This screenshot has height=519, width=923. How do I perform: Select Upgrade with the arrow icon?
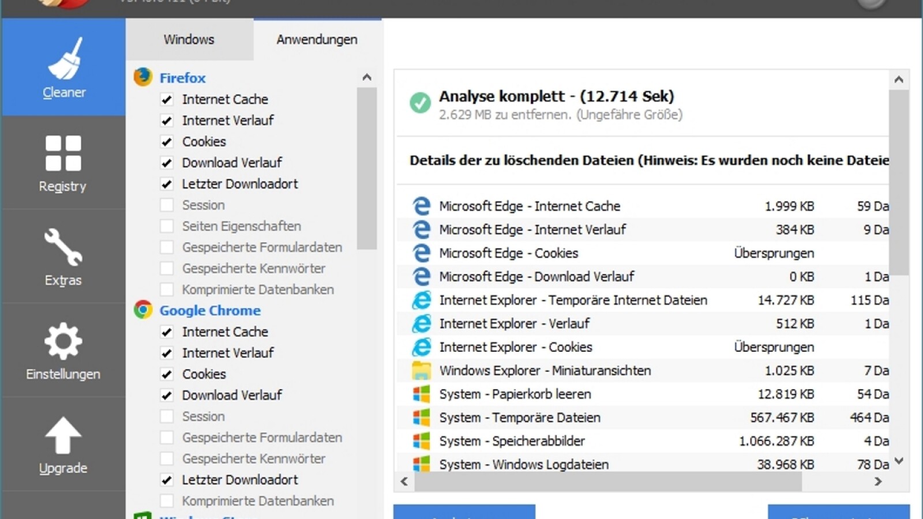(x=63, y=445)
